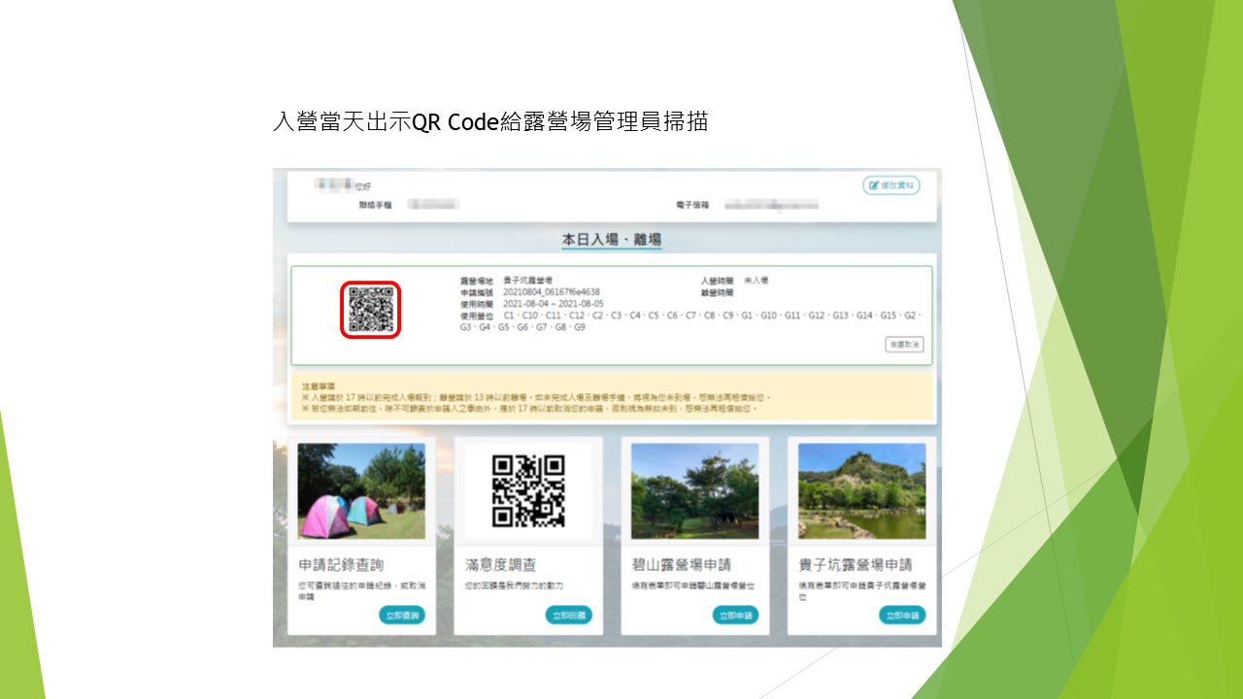Viewport: 1243px width, 699px height.
Task: Click 立即查詢 under 申請記錄查詢
Action: [402, 615]
